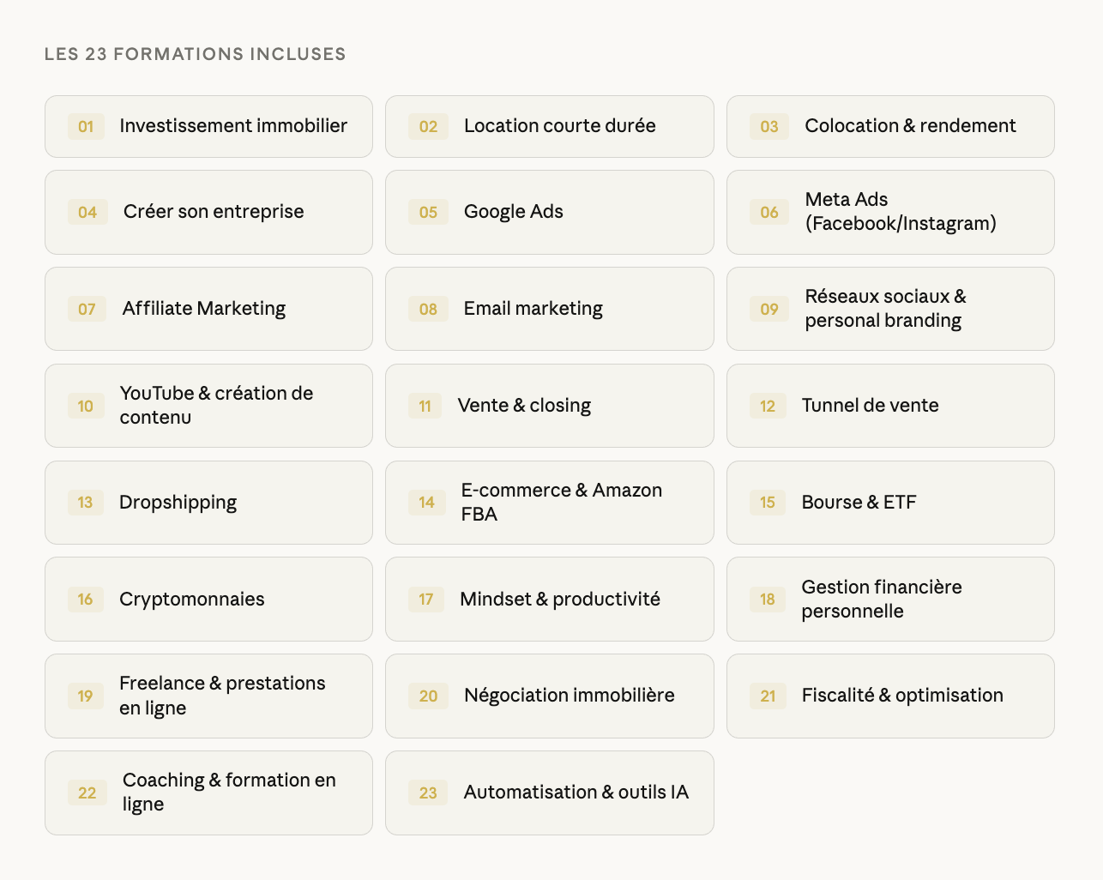
Task: Click the 20 badge for Négociation immobilière
Action: 428,696
